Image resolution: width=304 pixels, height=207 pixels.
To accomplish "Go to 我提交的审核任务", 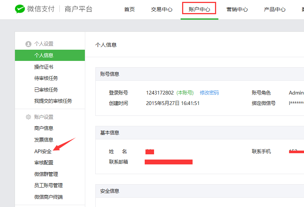I will pos(53,101).
